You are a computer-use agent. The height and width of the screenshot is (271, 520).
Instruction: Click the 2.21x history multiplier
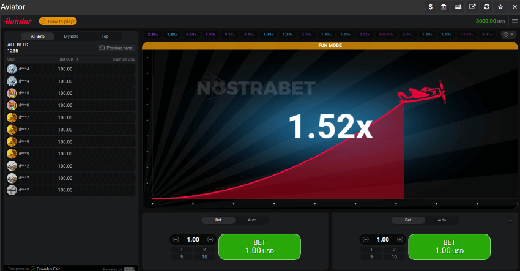pos(365,34)
